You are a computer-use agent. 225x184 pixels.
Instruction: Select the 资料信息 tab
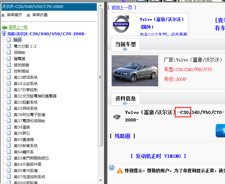(125, 99)
